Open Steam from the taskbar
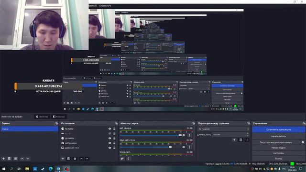Image resolution: width=306 pixels, height=172 pixels. [x=43, y=169]
